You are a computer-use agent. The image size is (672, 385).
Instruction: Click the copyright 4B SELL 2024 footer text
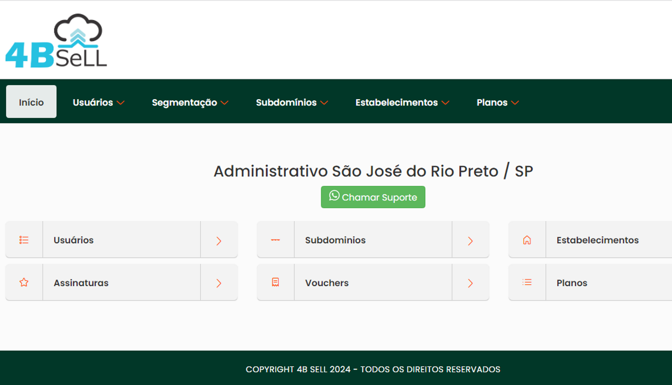[373, 369]
